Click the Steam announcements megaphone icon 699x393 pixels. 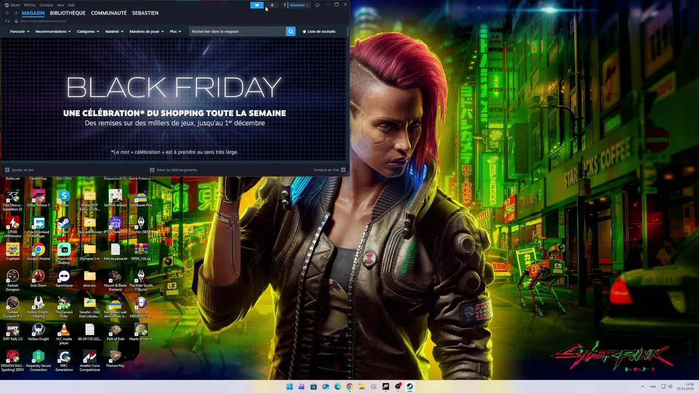(257, 5)
